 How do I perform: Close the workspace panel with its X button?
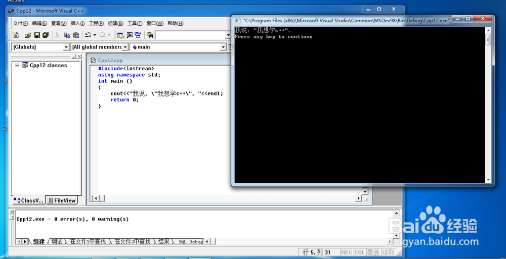tap(79, 57)
